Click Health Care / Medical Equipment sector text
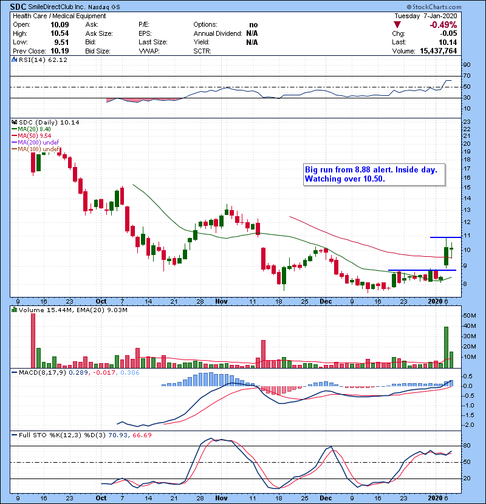This screenshot has width=486, height=504. (59, 16)
